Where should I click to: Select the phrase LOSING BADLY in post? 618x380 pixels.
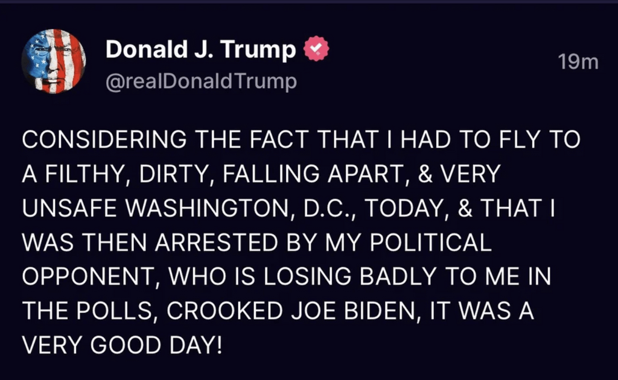pyautogui.click(x=329, y=277)
